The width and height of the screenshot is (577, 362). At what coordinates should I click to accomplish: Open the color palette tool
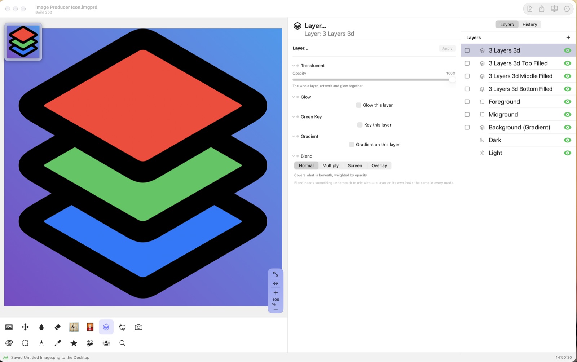click(x=9, y=343)
